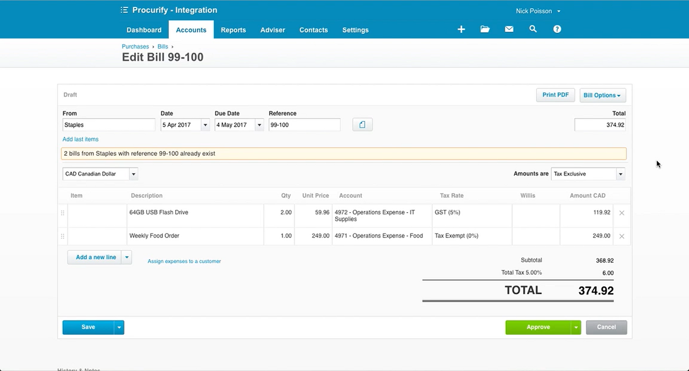689x371 pixels.
Task: Open help via the question mark icon
Action: [x=557, y=29]
